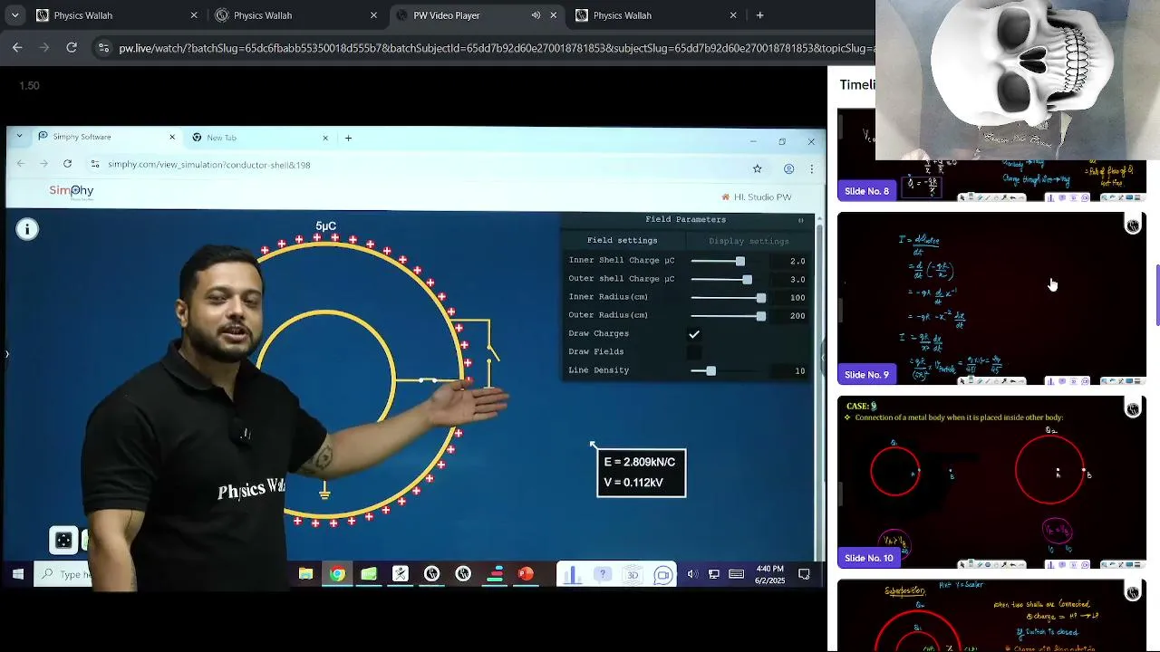This screenshot has width=1160, height=652.
Task: Click the Simphy logo
Action: 72,190
